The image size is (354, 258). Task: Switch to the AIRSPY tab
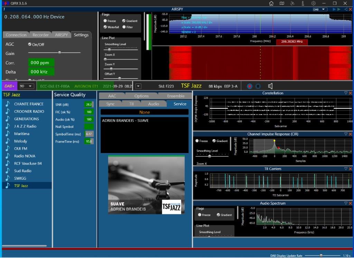click(x=61, y=35)
